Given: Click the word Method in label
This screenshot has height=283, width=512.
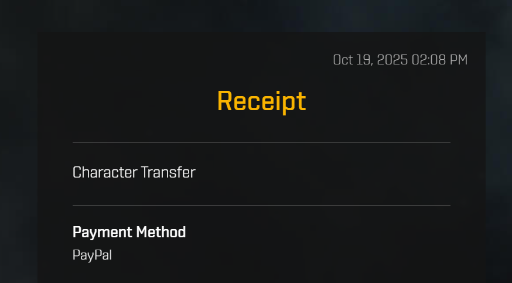Looking at the screenshot, I should (161, 233).
